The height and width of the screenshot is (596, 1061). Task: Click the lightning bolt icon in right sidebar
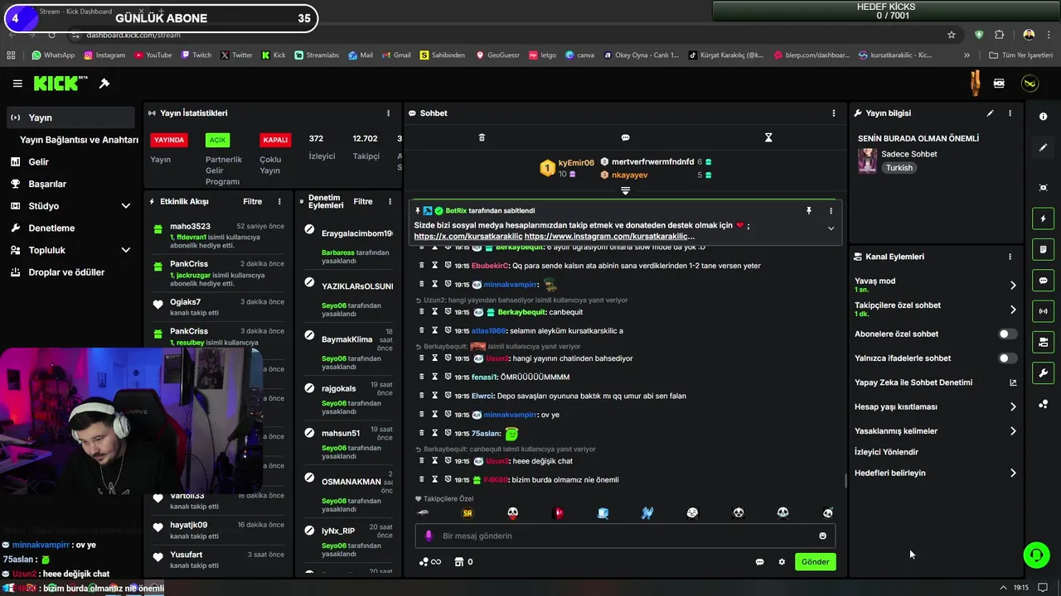pyautogui.click(x=1043, y=219)
